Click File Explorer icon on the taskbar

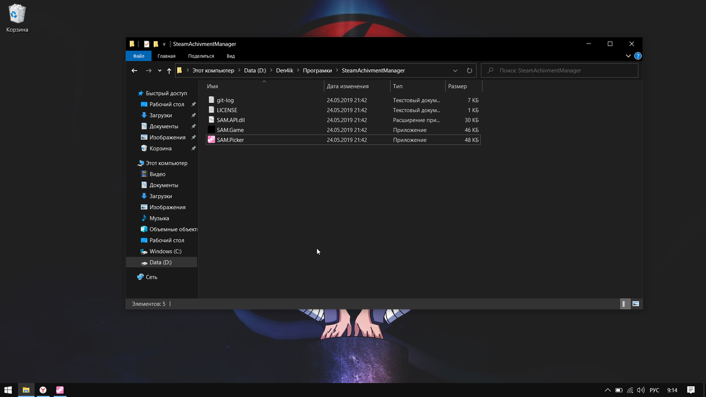(26, 390)
